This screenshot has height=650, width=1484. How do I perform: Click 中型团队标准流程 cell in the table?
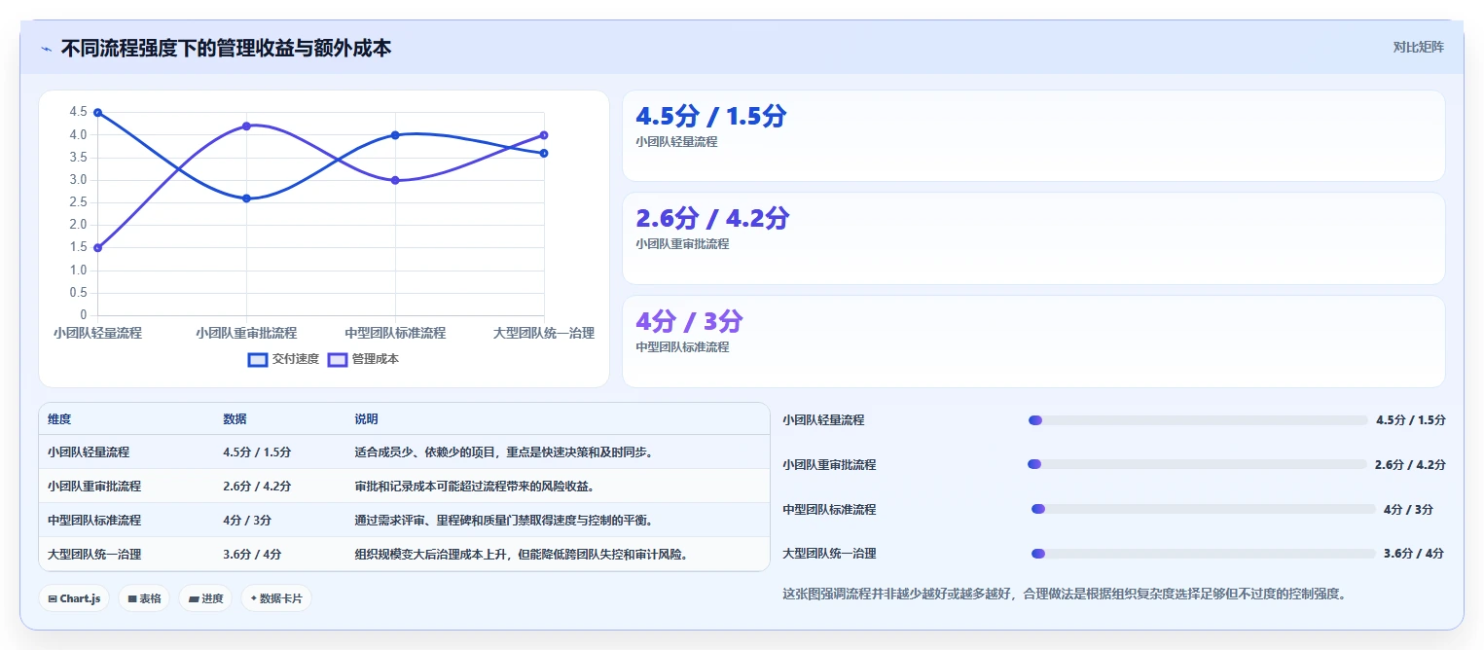point(94,521)
